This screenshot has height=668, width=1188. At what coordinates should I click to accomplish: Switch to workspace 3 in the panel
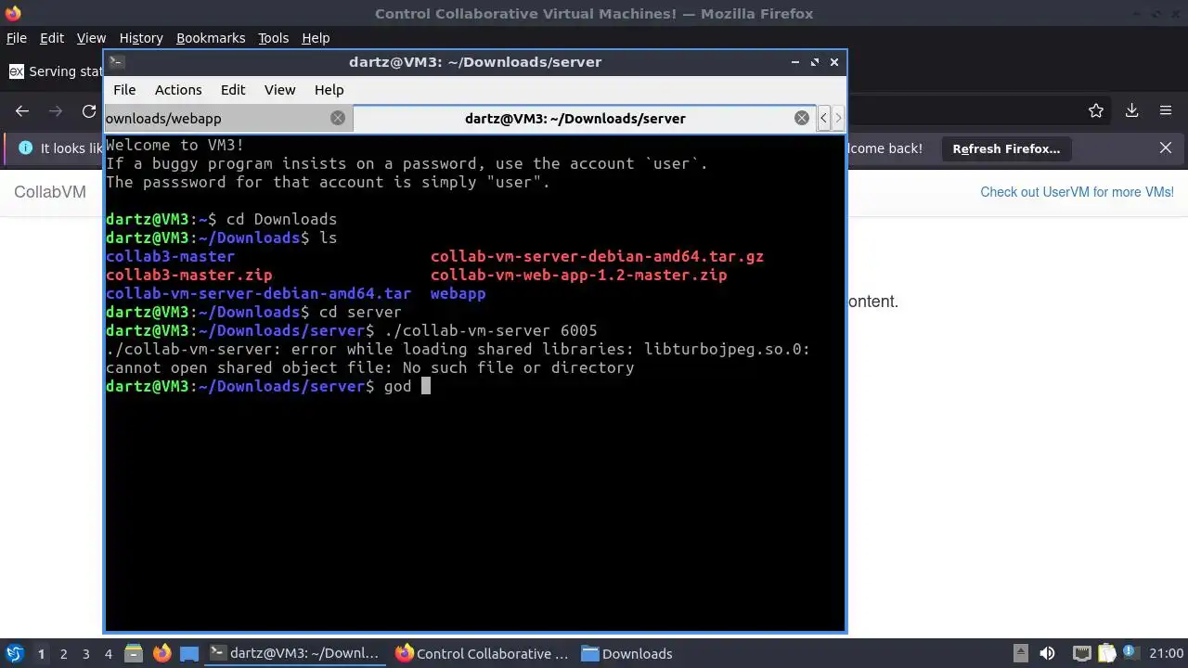(85, 653)
